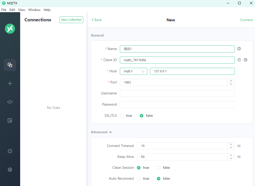Open the Log page icon in sidebar

pos(10,121)
